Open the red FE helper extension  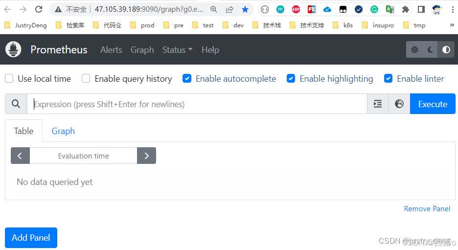pos(312,9)
